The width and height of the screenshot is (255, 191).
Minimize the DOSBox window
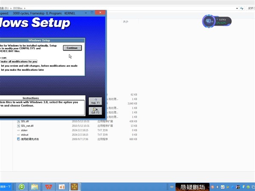[86, 13]
